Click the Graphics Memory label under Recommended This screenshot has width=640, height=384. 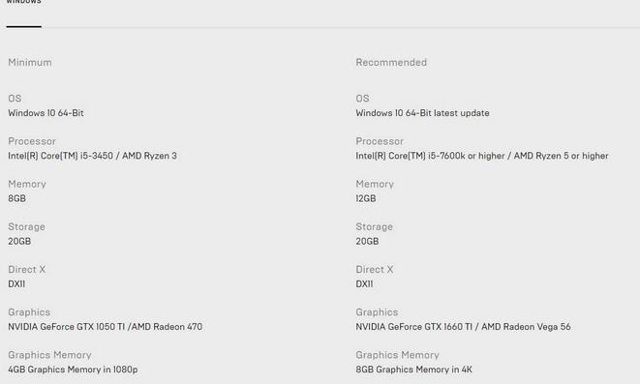[x=397, y=355]
